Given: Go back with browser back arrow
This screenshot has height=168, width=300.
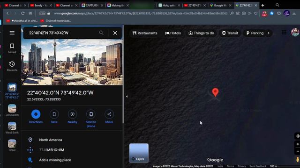Looking at the screenshot, I should [x=7, y=14].
